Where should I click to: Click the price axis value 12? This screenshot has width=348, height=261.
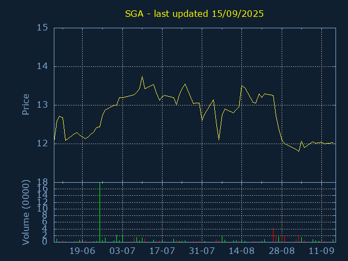pos(42,144)
